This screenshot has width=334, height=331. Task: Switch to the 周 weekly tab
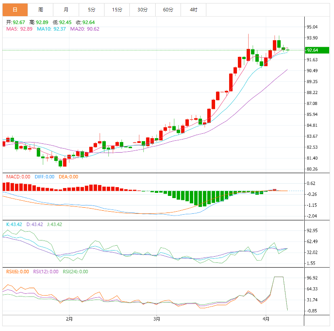(x=41, y=10)
